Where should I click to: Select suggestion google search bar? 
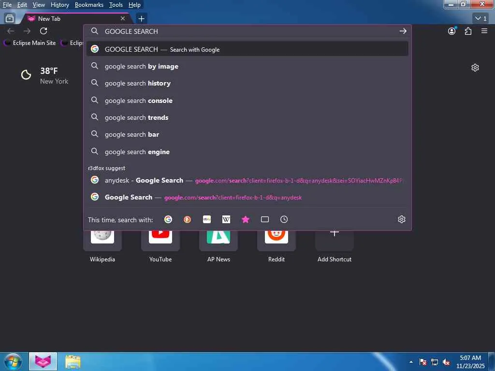[247, 134]
